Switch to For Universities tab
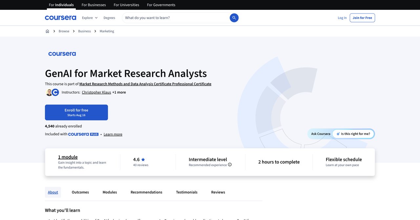The height and width of the screenshot is (220, 420). pos(126,5)
